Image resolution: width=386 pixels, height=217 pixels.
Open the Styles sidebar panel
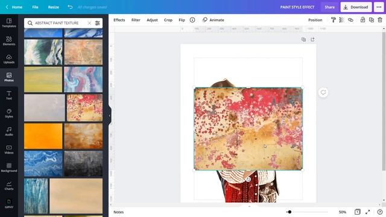(x=9, y=113)
